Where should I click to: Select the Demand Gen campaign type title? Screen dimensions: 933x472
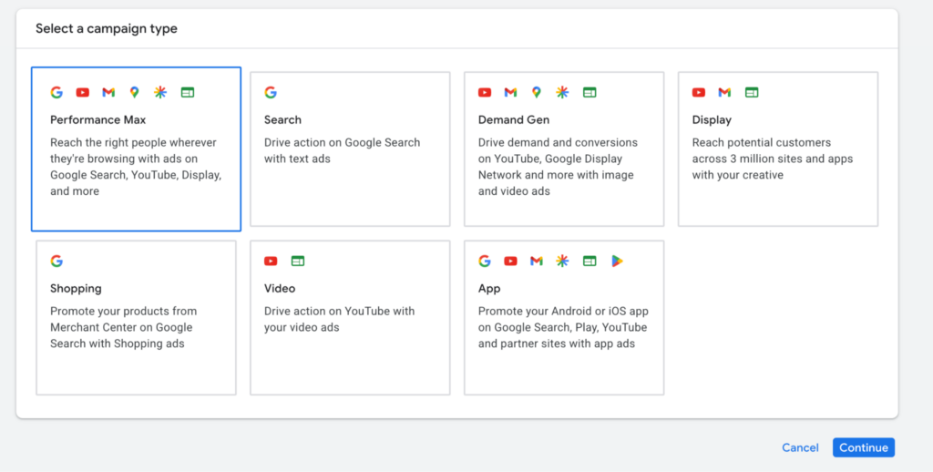click(514, 119)
